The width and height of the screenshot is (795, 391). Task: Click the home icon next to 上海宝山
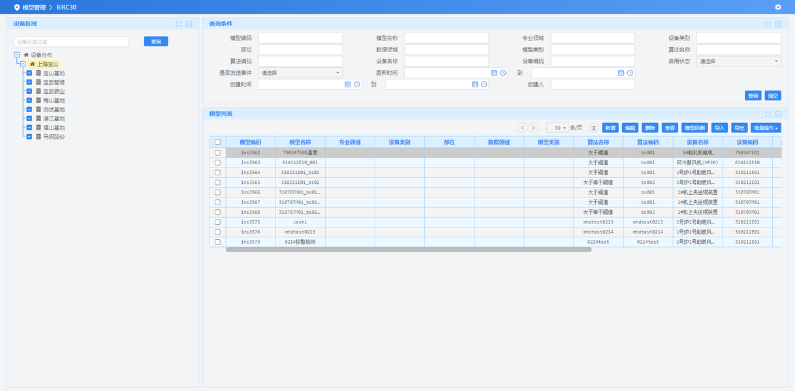(x=32, y=65)
